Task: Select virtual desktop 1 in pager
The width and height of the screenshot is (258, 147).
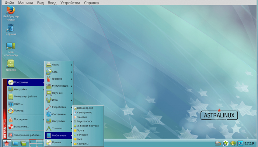Action: (x=33, y=141)
